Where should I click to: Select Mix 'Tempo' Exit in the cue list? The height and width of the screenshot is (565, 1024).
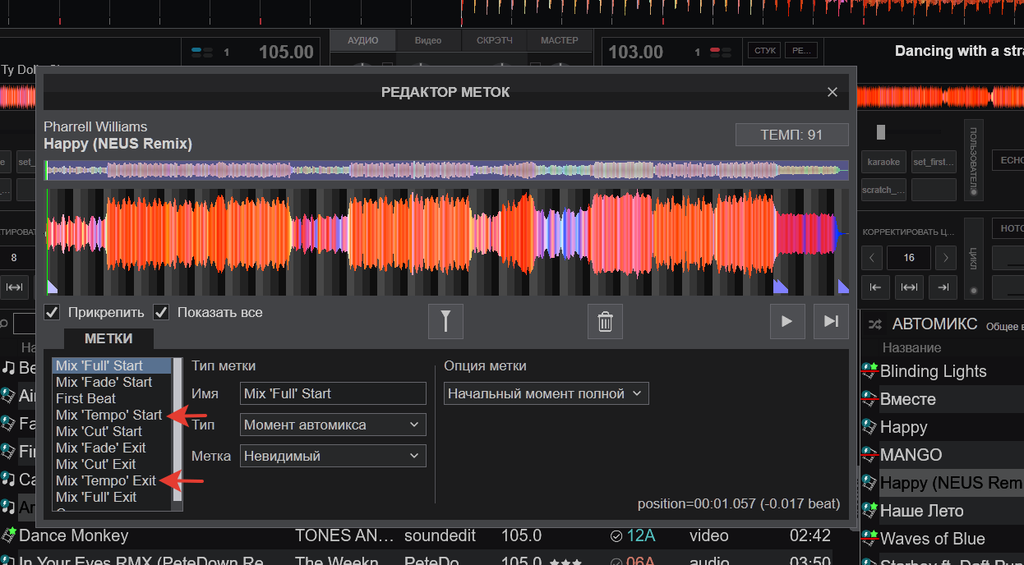pyautogui.click(x=112, y=480)
